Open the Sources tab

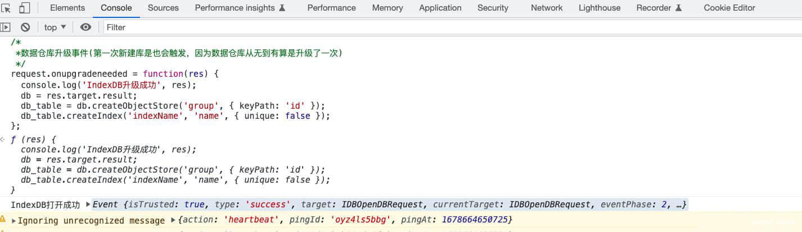click(163, 8)
